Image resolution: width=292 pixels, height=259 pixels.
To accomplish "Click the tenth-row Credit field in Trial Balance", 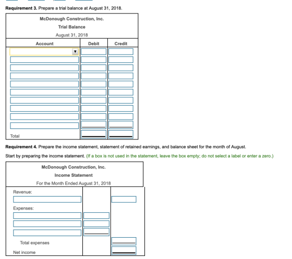I will click(x=121, y=125).
